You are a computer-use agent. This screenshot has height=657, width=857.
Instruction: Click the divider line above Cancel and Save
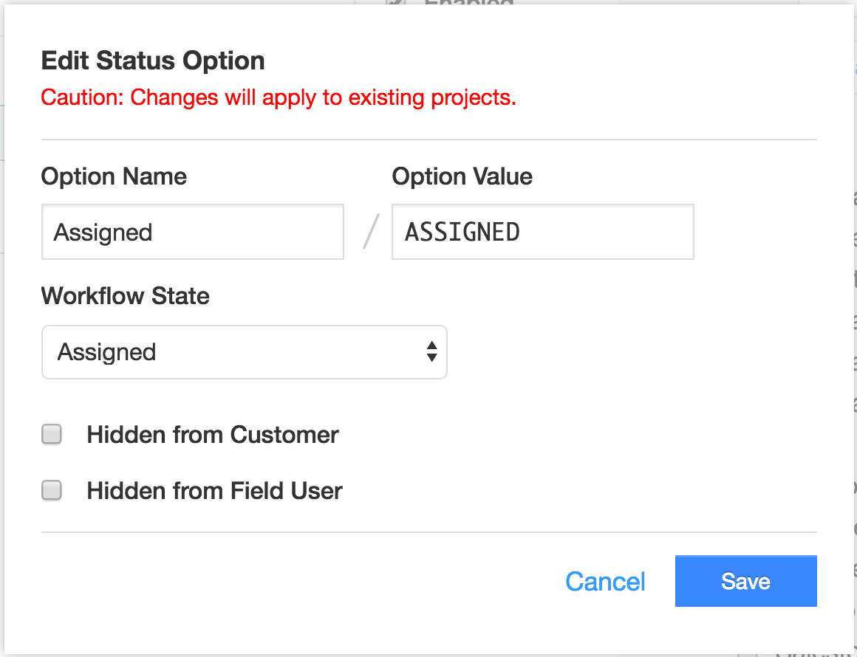tap(428, 532)
